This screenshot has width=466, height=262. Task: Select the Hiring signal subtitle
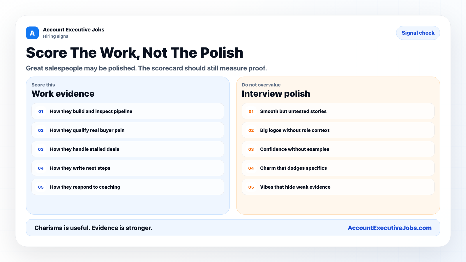pyautogui.click(x=56, y=36)
